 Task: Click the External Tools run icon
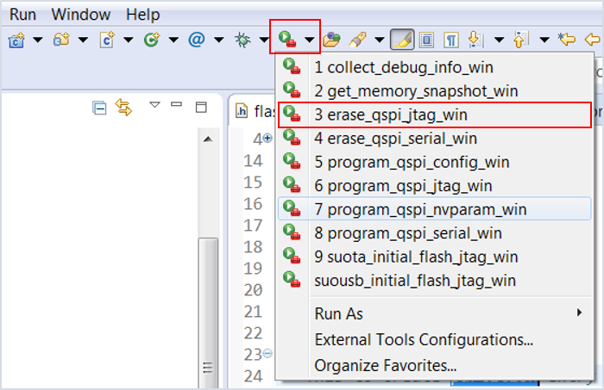click(x=285, y=40)
